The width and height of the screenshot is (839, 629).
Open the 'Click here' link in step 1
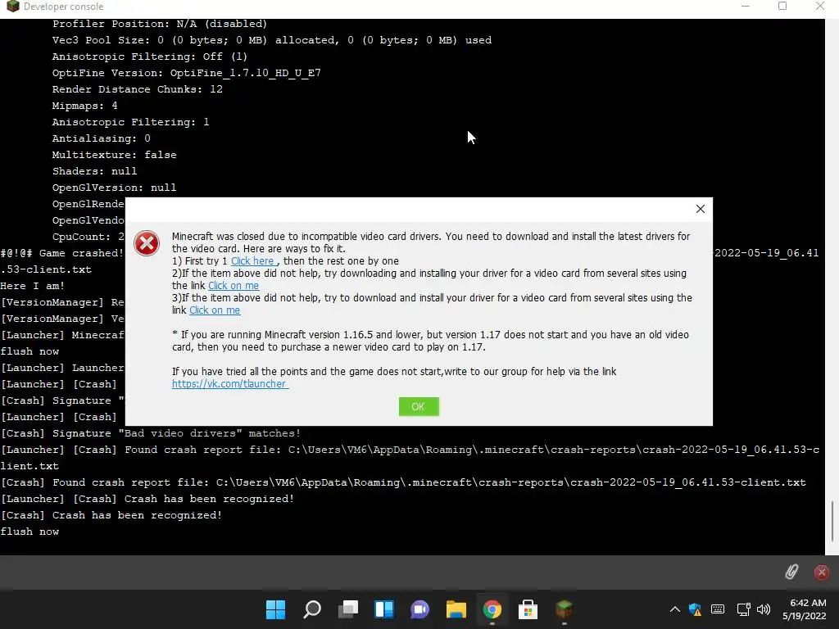(x=254, y=261)
